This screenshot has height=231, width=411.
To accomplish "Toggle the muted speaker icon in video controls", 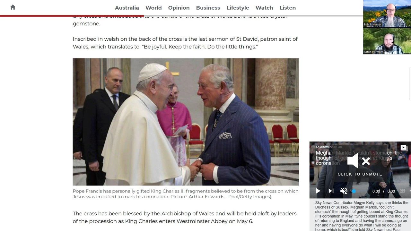I will [x=344, y=191].
